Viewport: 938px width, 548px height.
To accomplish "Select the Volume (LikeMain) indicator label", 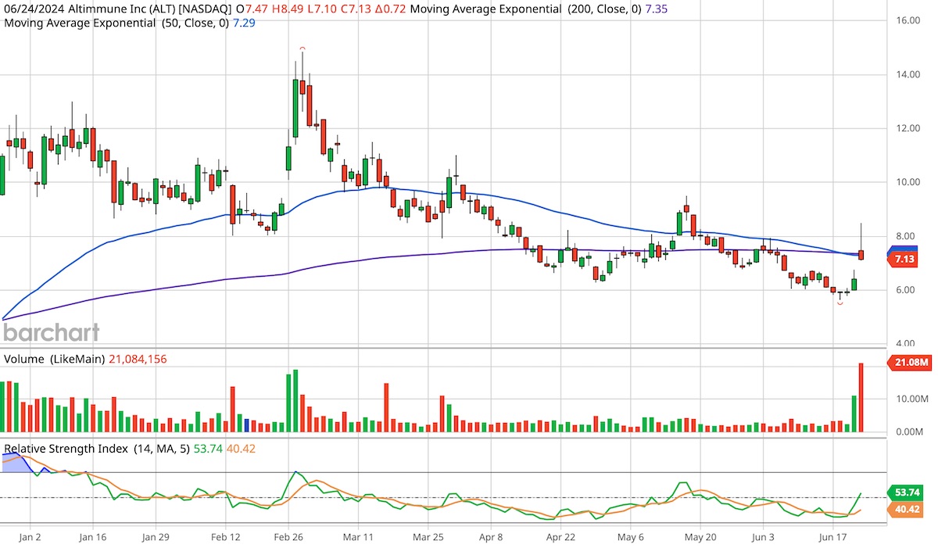I will [55, 359].
